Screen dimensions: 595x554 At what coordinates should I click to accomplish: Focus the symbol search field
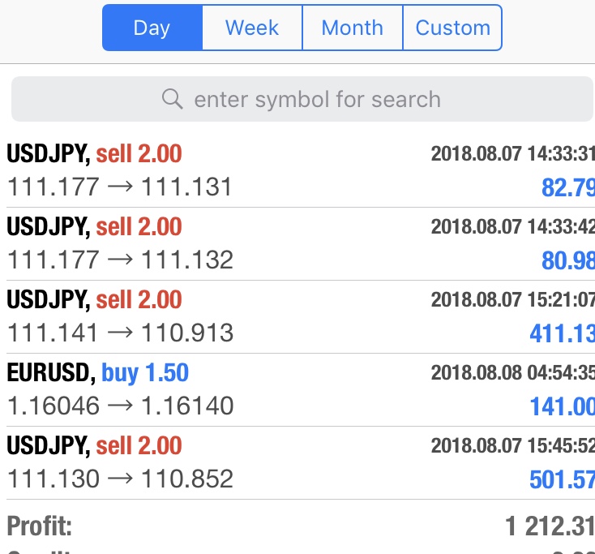(302, 99)
